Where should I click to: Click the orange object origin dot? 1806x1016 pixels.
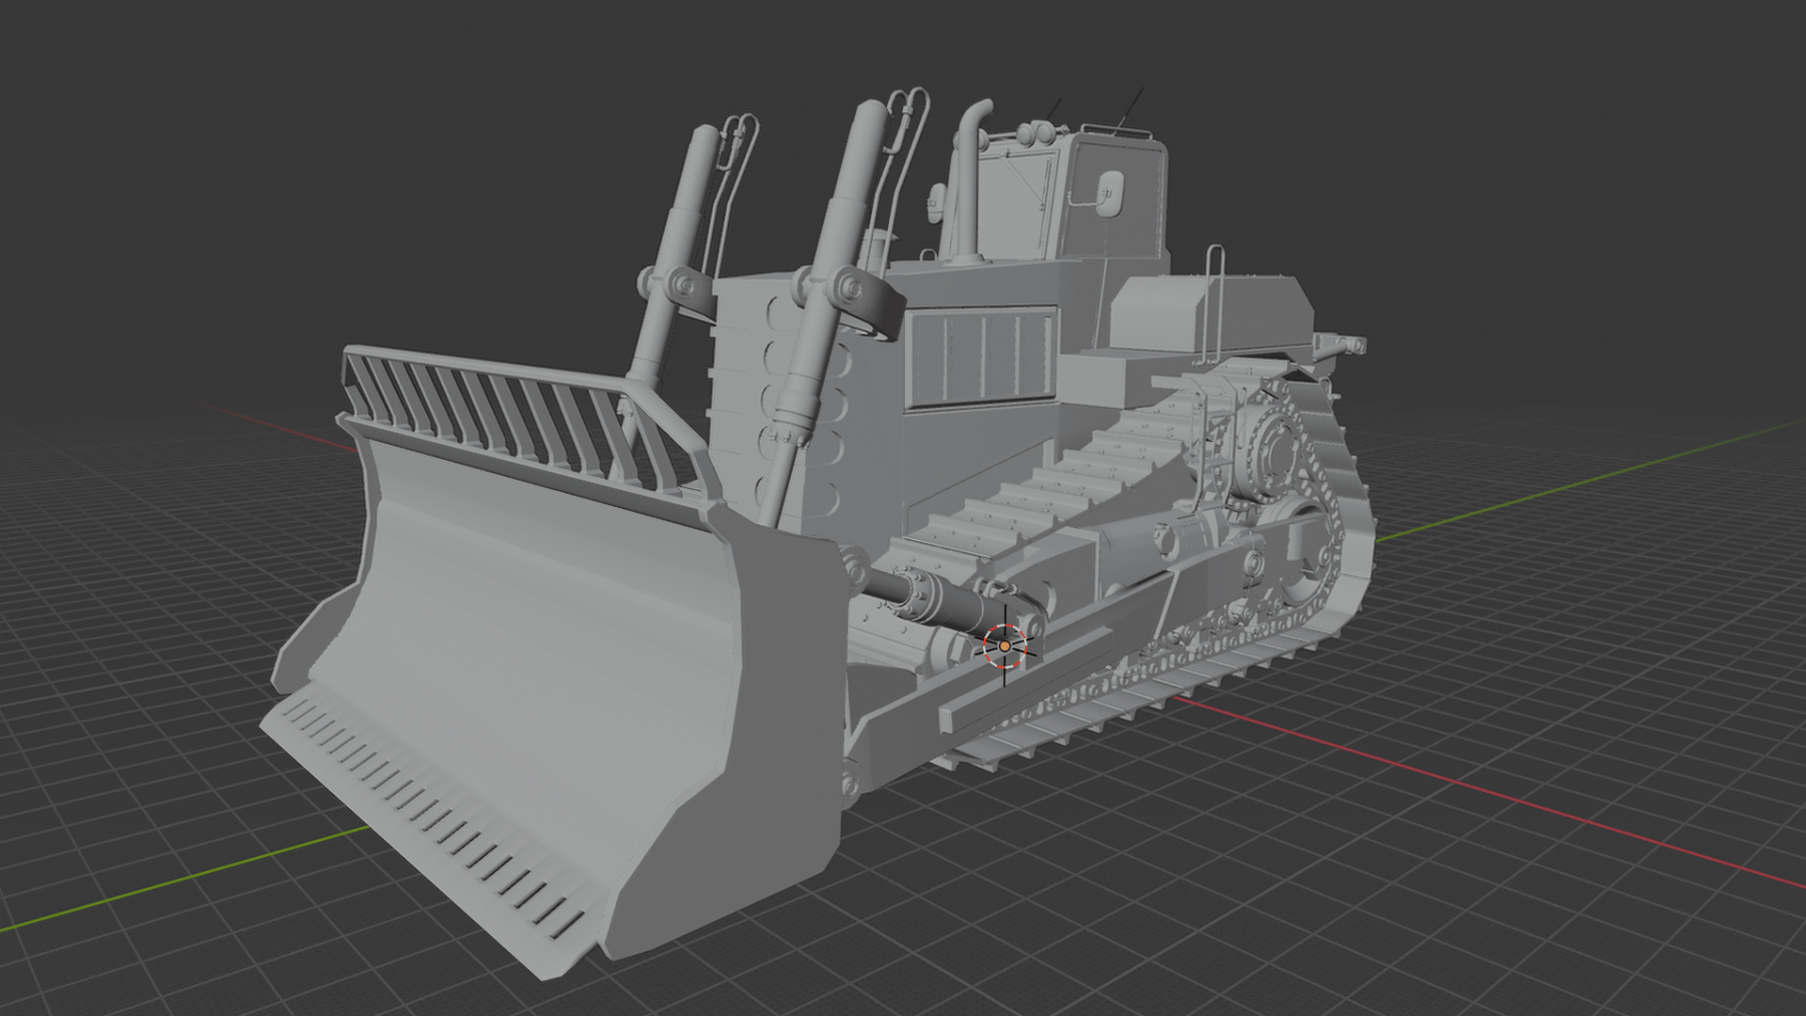(1005, 646)
